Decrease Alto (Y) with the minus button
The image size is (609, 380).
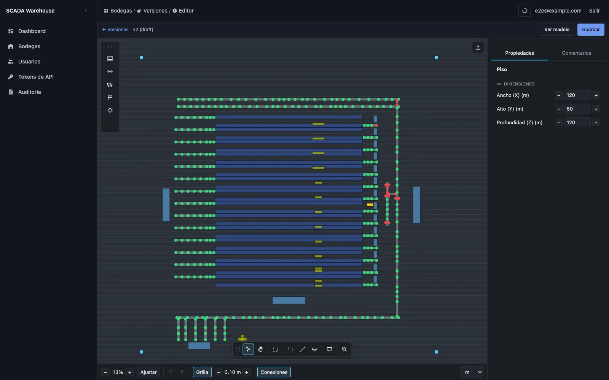pos(559,109)
